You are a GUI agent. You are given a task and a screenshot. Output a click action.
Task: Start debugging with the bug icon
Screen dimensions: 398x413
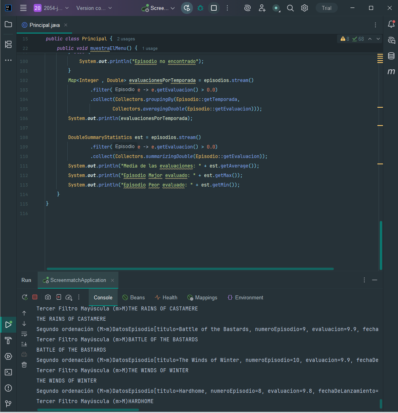click(200, 8)
